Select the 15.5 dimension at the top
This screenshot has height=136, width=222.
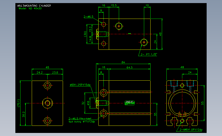point(114,6)
